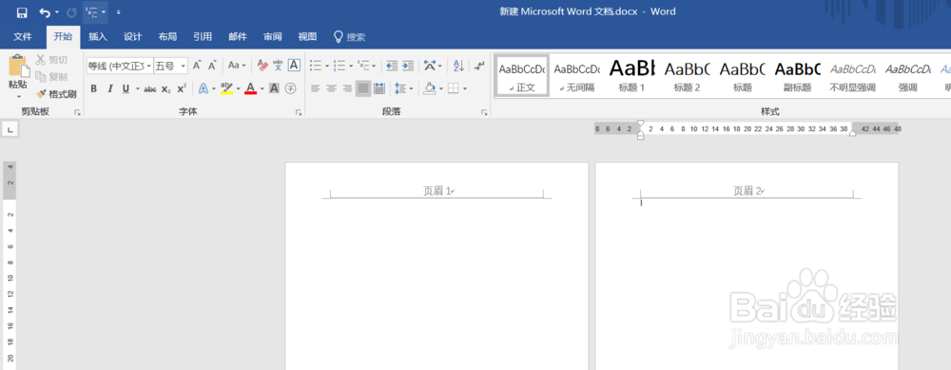Apply the 标题 1 heading style
Image resolution: width=951 pixels, height=370 pixels.
pos(632,75)
